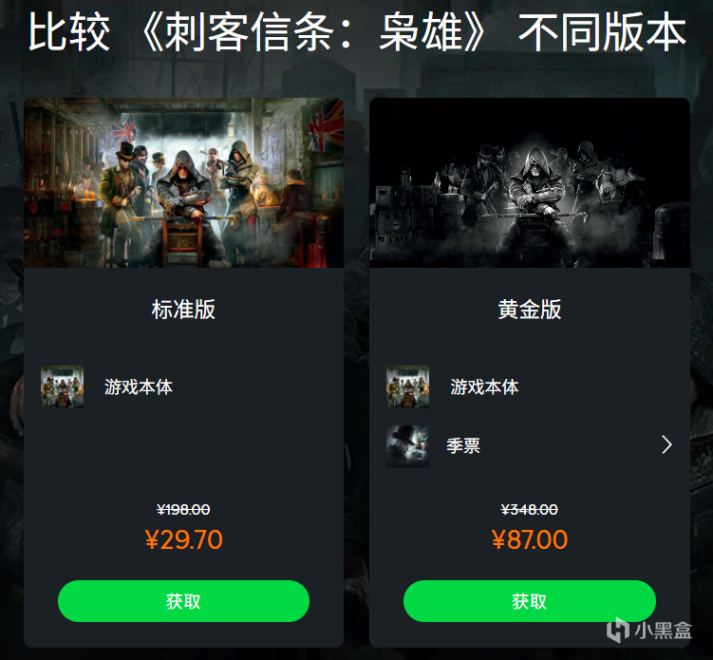
Task: Open the 季票 thumbnail in 黄金版
Action: pos(407,446)
